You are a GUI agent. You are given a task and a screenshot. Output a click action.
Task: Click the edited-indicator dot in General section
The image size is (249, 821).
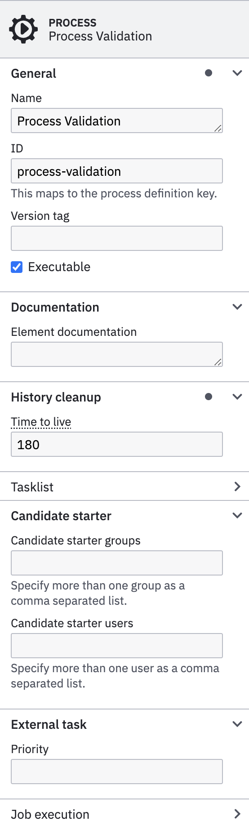click(x=209, y=73)
